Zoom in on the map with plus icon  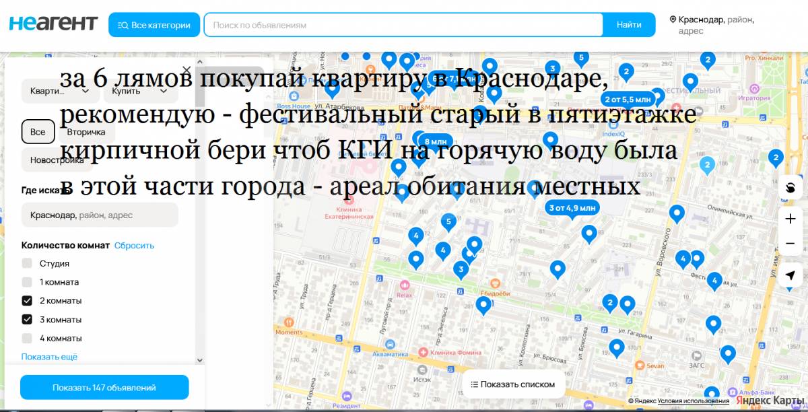790,218
